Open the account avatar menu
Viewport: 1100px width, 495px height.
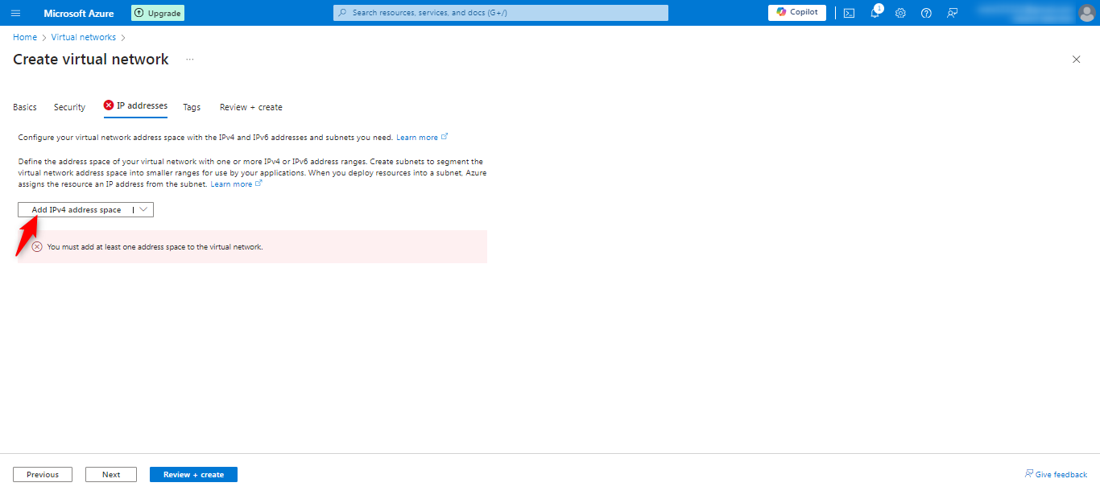(1086, 13)
